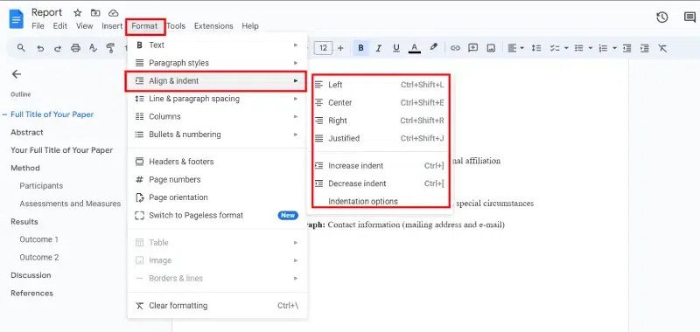The width and height of the screenshot is (700, 332).
Task: Open the Edit menu
Action: 59,26
